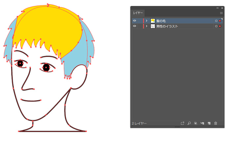Image resolution: width=231 pixels, height=141 pixels.
Task: Click the Locate Object magnifier icon
Action: 189,123
